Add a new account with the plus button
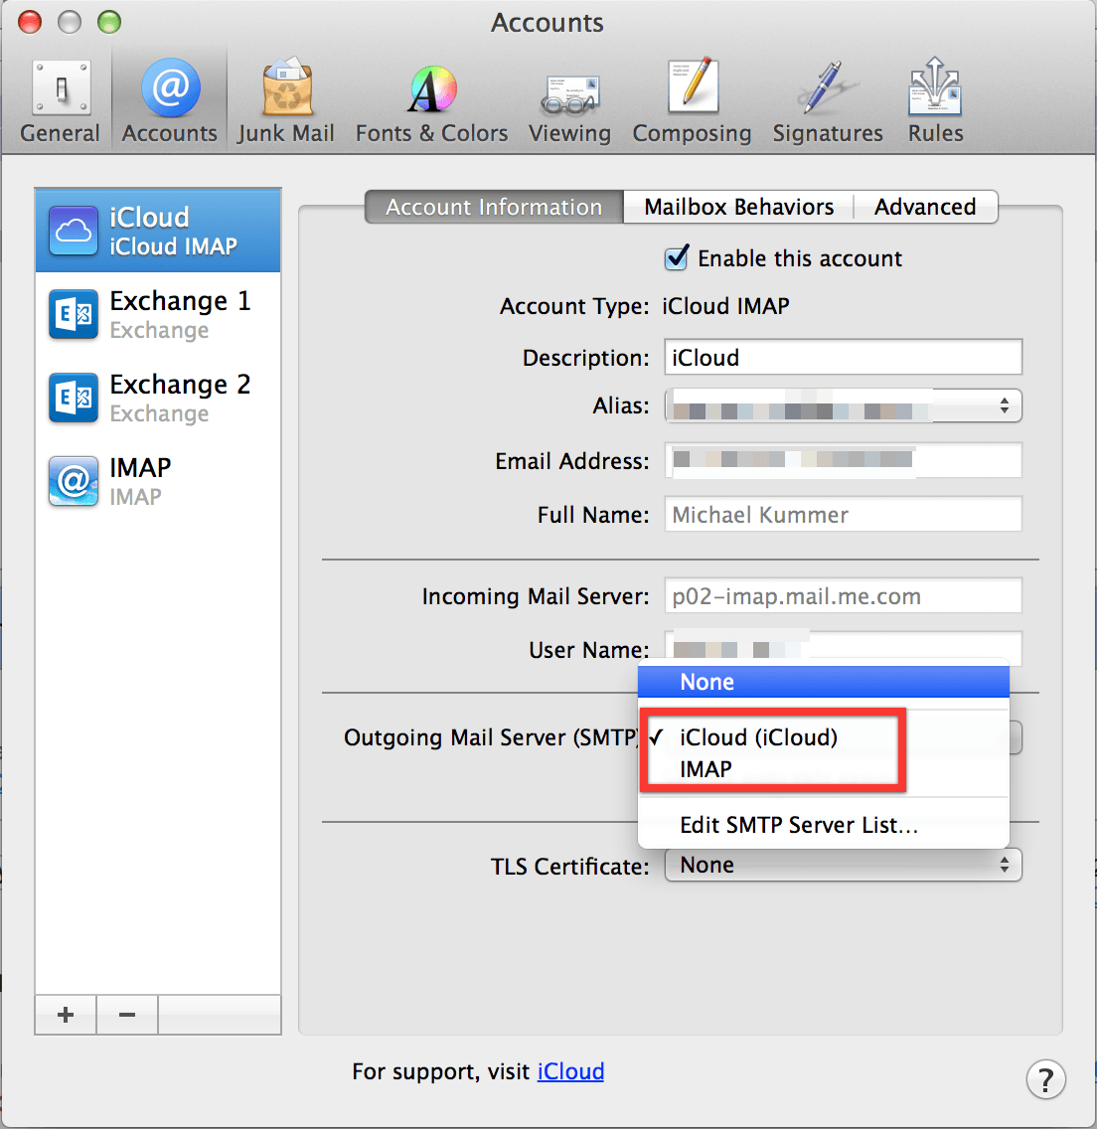 [x=66, y=1015]
